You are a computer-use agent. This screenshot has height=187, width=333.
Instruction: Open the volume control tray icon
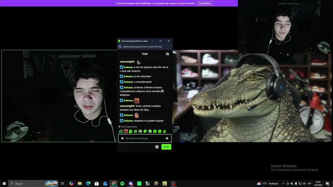tap(304, 184)
